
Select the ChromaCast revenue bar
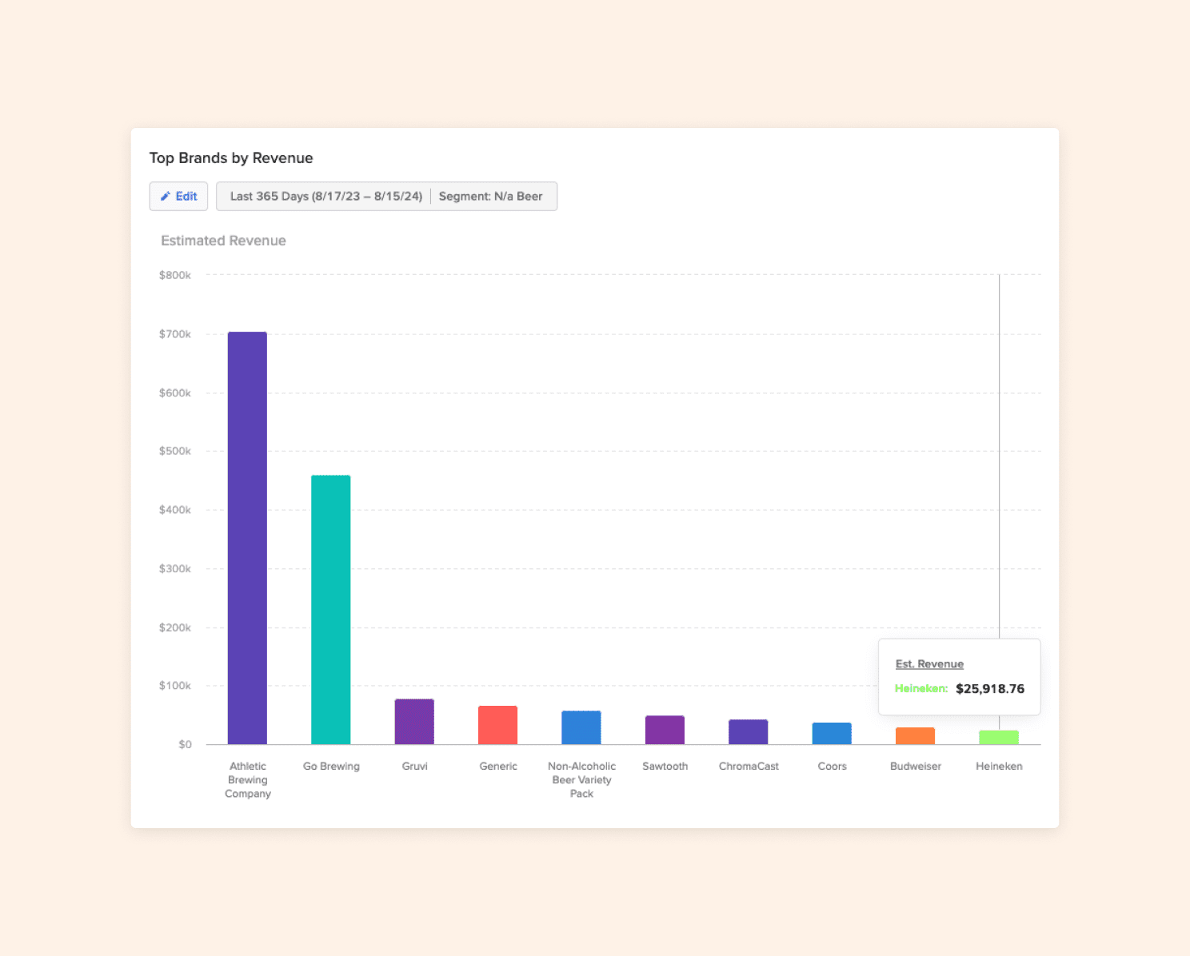[x=749, y=732]
